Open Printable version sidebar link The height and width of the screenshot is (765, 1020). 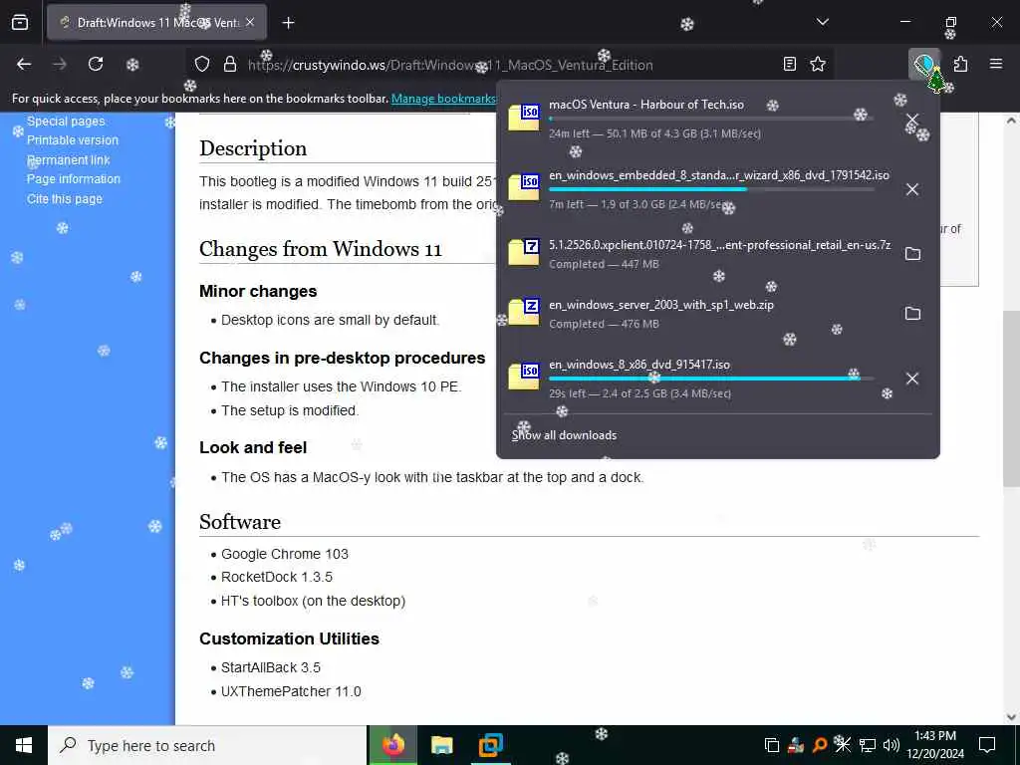(x=73, y=139)
